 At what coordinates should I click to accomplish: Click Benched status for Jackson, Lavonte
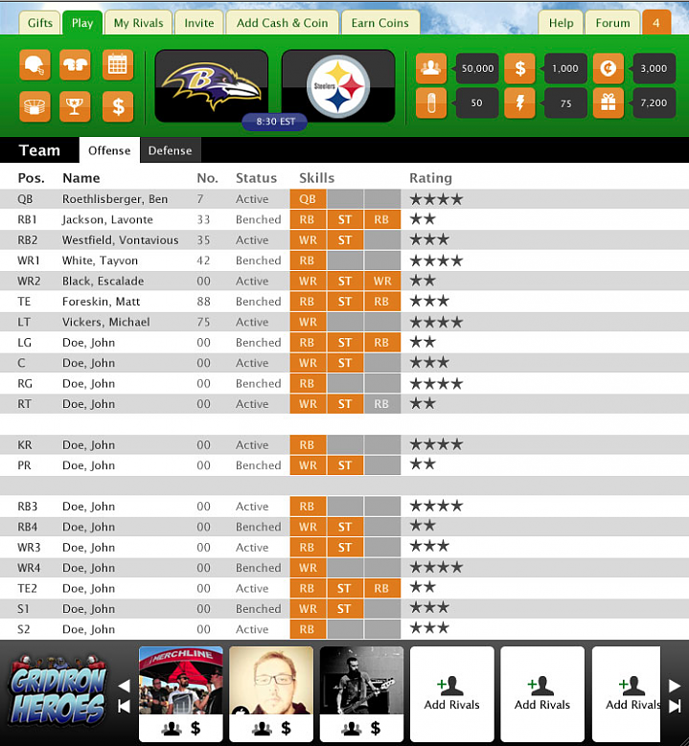click(259, 219)
